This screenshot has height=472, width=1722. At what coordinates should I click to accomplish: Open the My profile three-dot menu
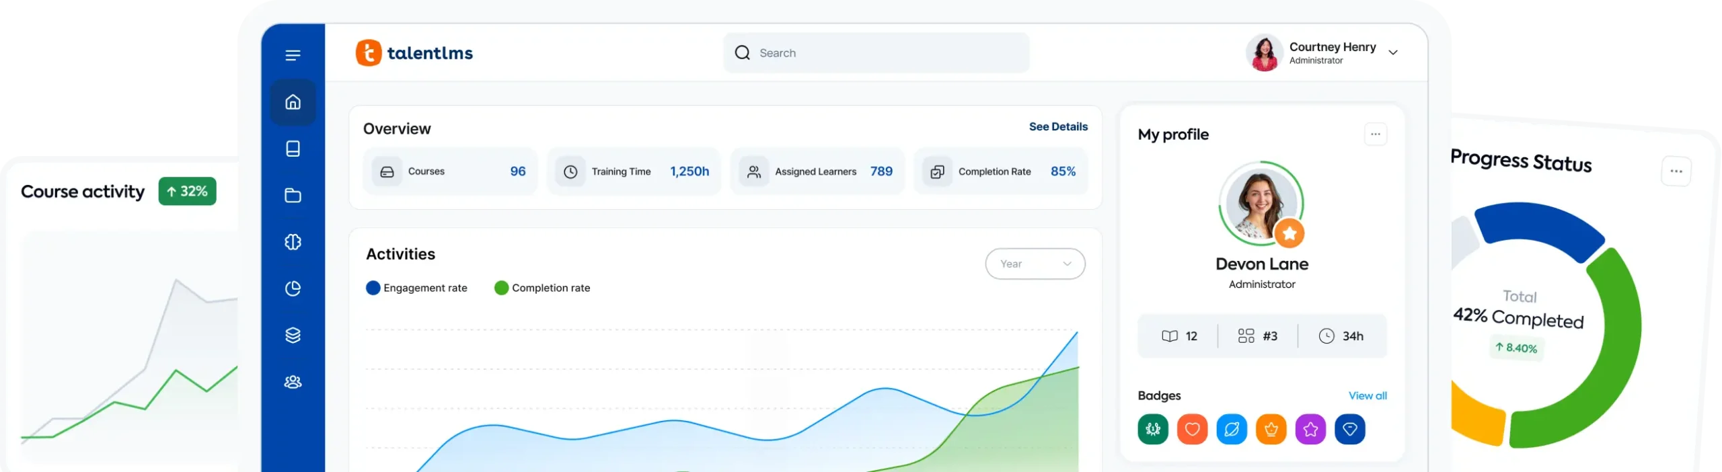coord(1375,134)
